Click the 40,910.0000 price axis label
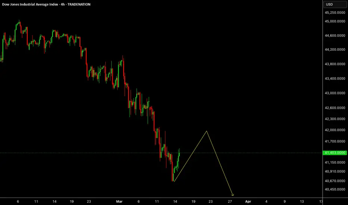This screenshot has height=205, width=348. click(335, 171)
